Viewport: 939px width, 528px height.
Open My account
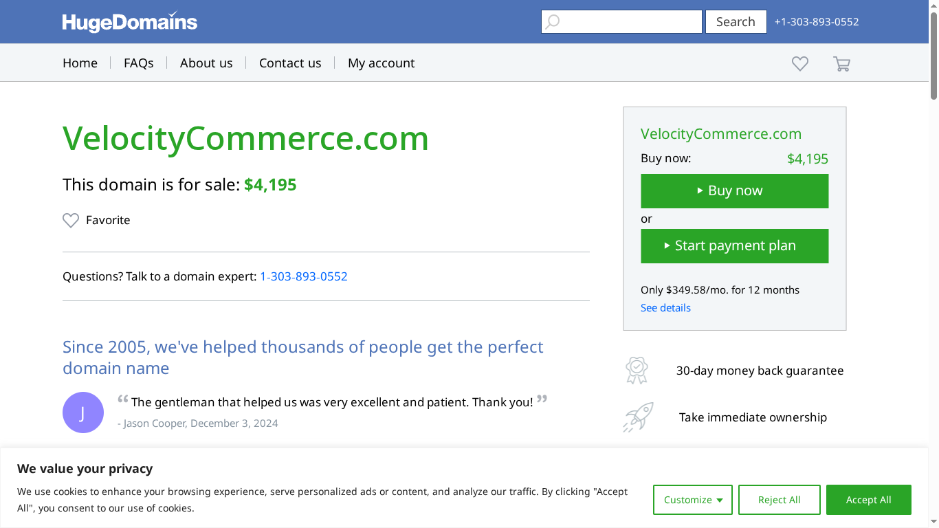[381, 63]
